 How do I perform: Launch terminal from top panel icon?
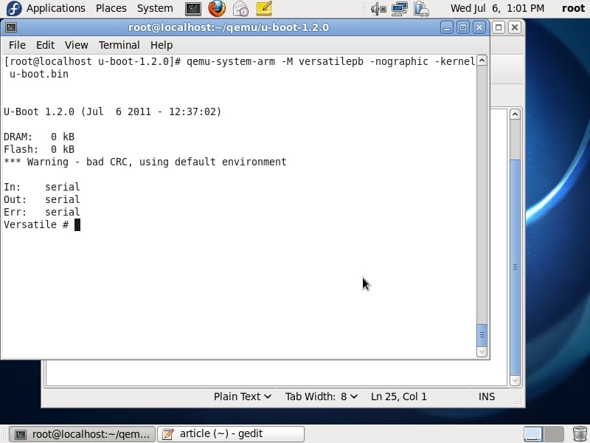193,8
